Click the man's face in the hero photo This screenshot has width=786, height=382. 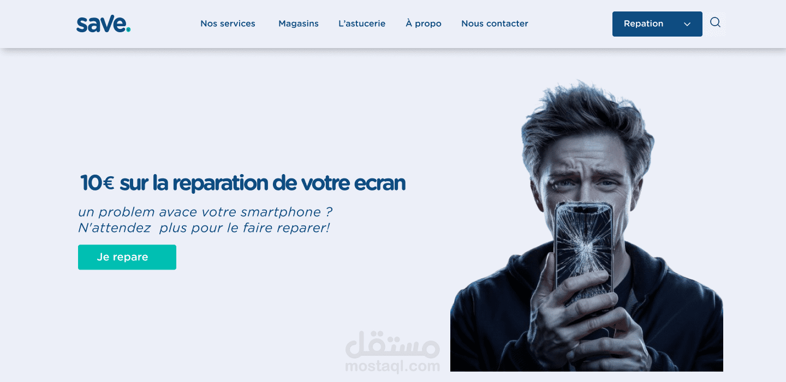tap(587, 175)
